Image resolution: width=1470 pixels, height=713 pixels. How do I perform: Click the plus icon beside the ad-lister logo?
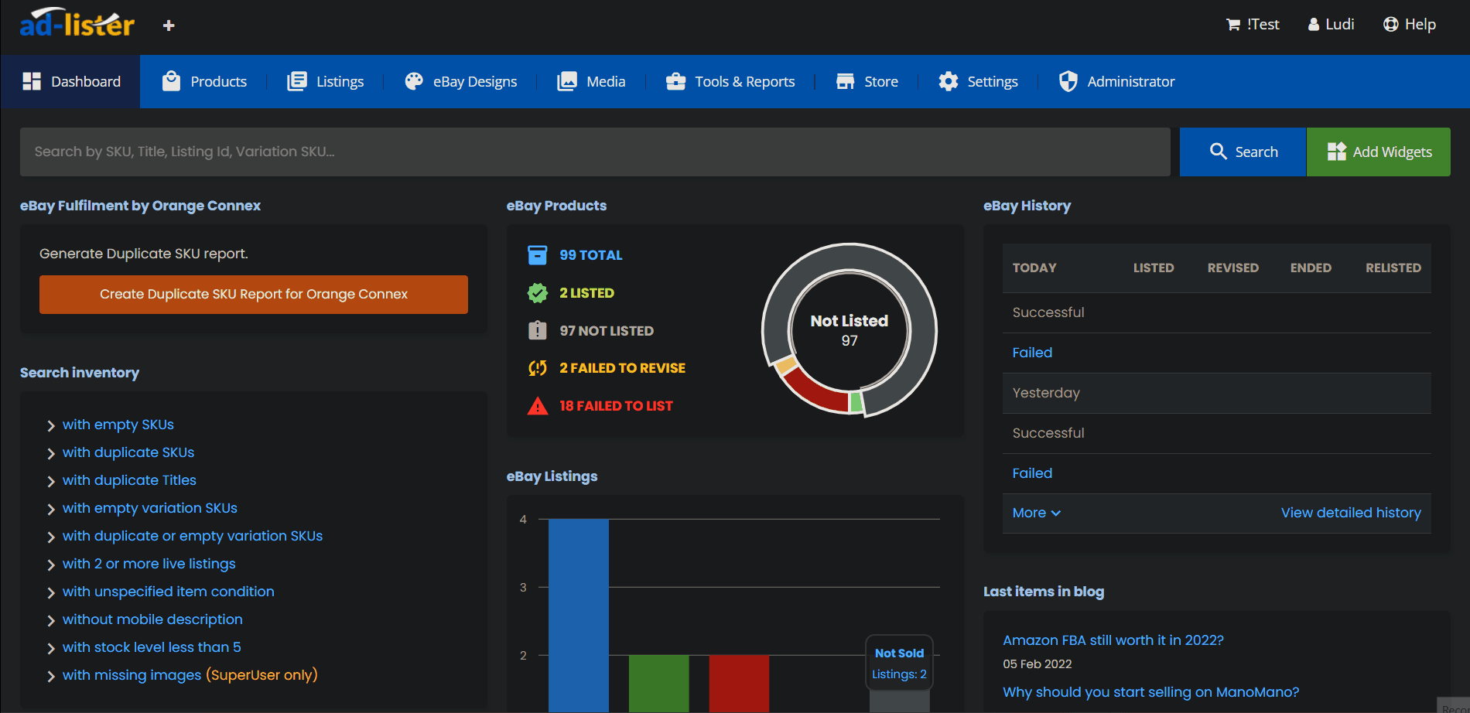(169, 26)
